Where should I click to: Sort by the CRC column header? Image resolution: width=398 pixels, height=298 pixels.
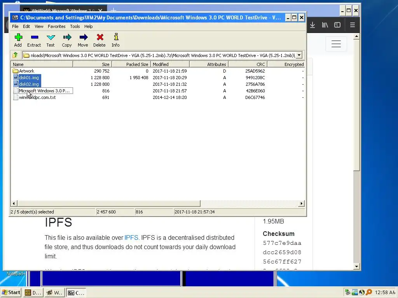(248, 64)
